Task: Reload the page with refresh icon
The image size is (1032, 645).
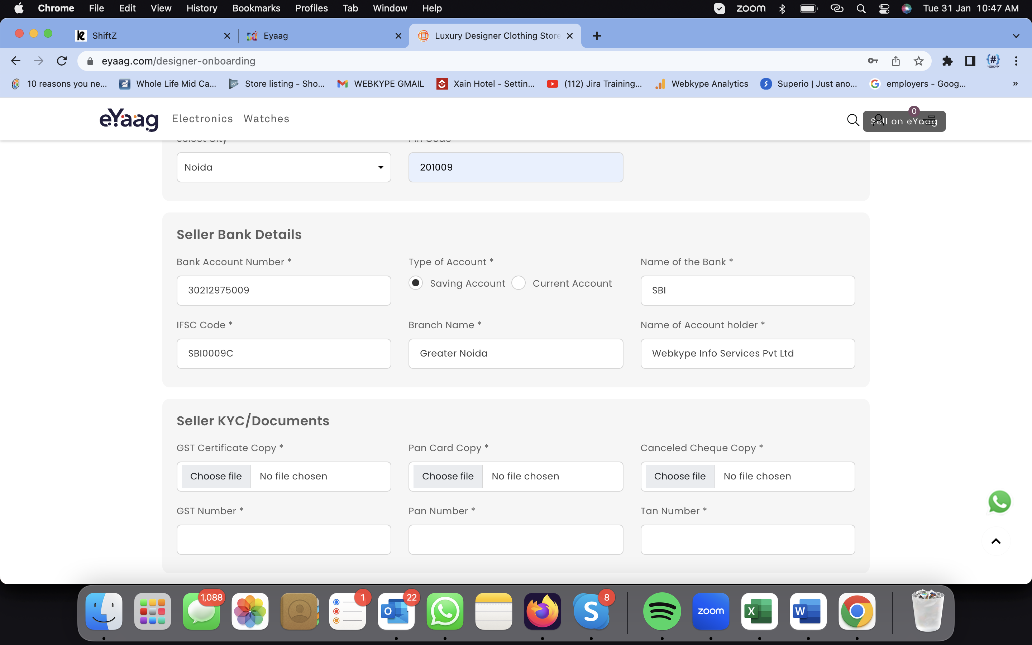Action: click(62, 61)
